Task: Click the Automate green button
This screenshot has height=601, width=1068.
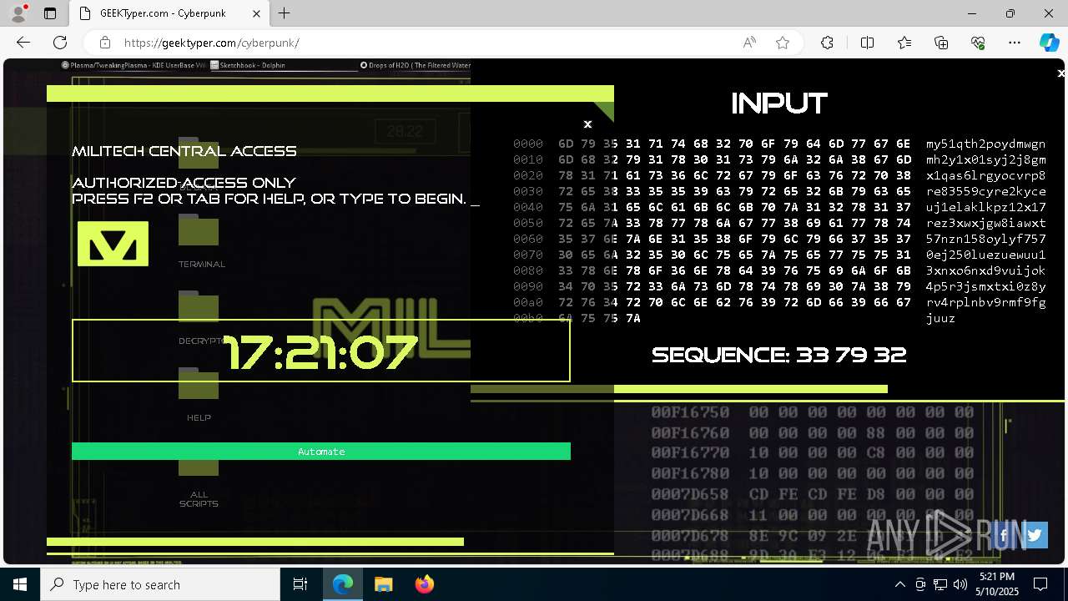Action: pyautogui.click(x=321, y=452)
